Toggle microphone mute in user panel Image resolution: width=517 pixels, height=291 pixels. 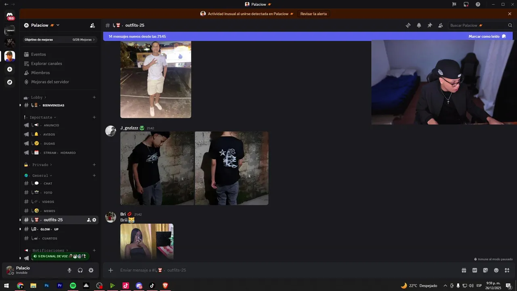[69, 270]
